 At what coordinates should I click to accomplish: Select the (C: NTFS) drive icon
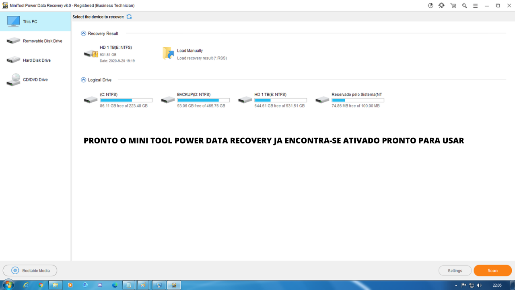point(91,100)
